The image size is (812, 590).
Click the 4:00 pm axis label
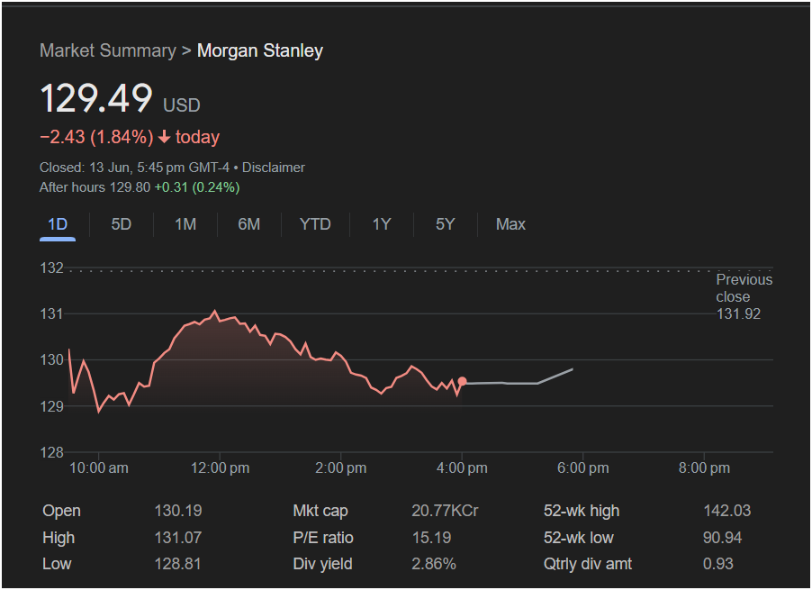pos(462,467)
